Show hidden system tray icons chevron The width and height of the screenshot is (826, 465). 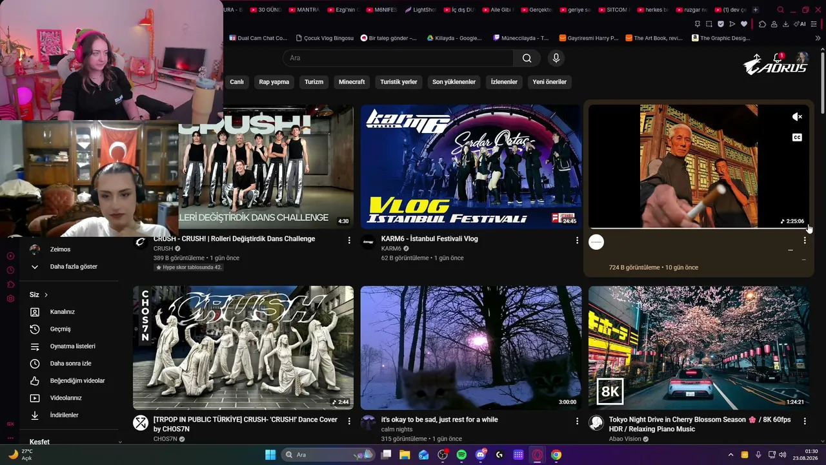[x=730, y=455]
